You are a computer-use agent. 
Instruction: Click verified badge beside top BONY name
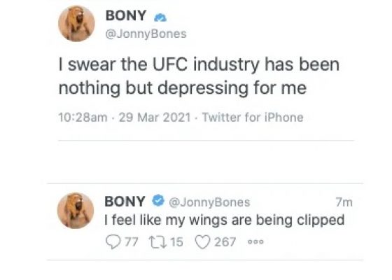pyautogui.click(x=160, y=17)
